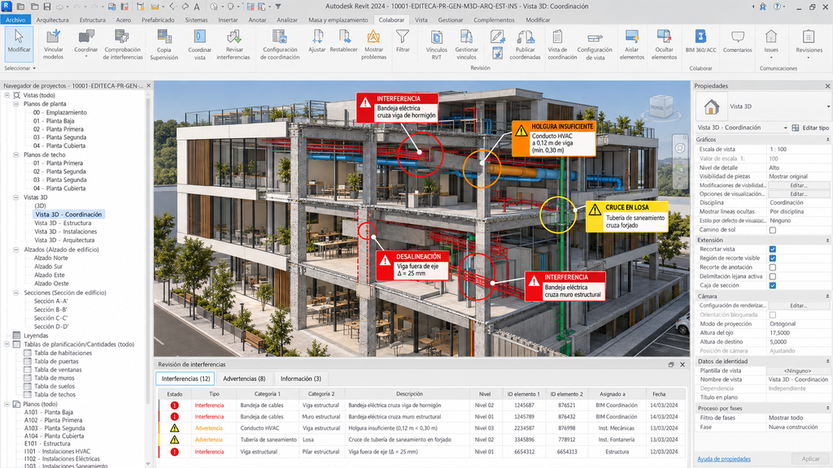Activate Ocultar elementos

664,44
